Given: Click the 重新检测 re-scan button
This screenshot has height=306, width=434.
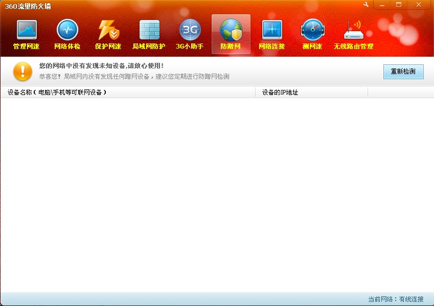Looking at the screenshot, I should click(403, 72).
